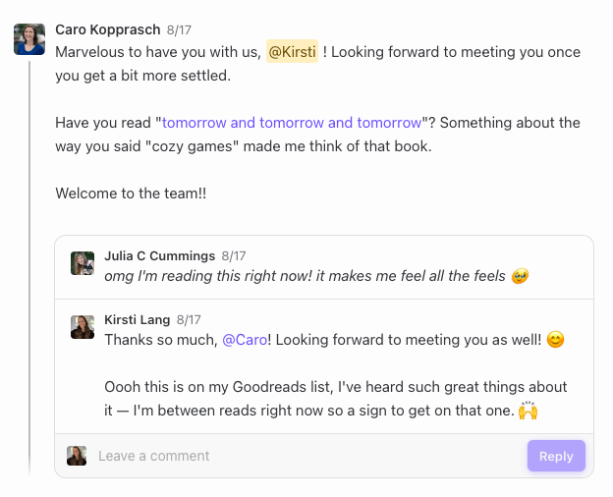Open the tomorrow and tomorrow and tomorrow link
Image resolution: width=613 pixels, height=497 pixels.
(x=292, y=123)
